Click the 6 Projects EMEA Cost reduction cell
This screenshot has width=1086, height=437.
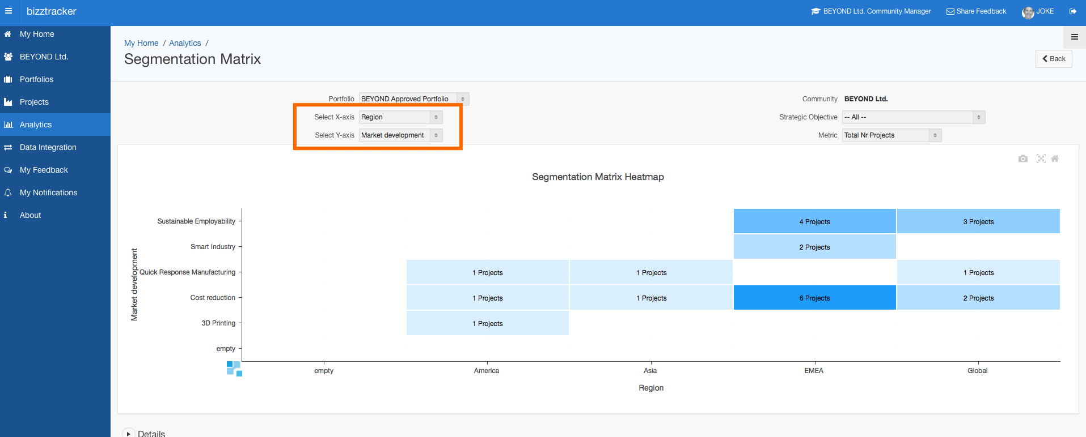pos(815,298)
